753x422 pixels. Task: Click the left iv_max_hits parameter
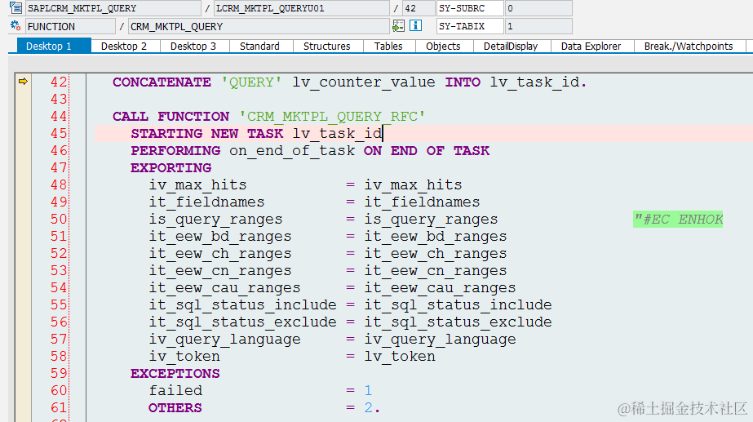pos(198,185)
